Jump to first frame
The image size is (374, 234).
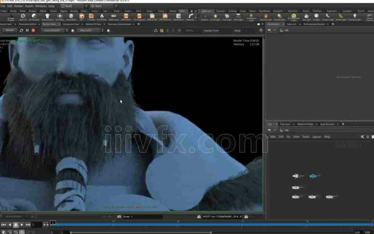click(3, 225)
